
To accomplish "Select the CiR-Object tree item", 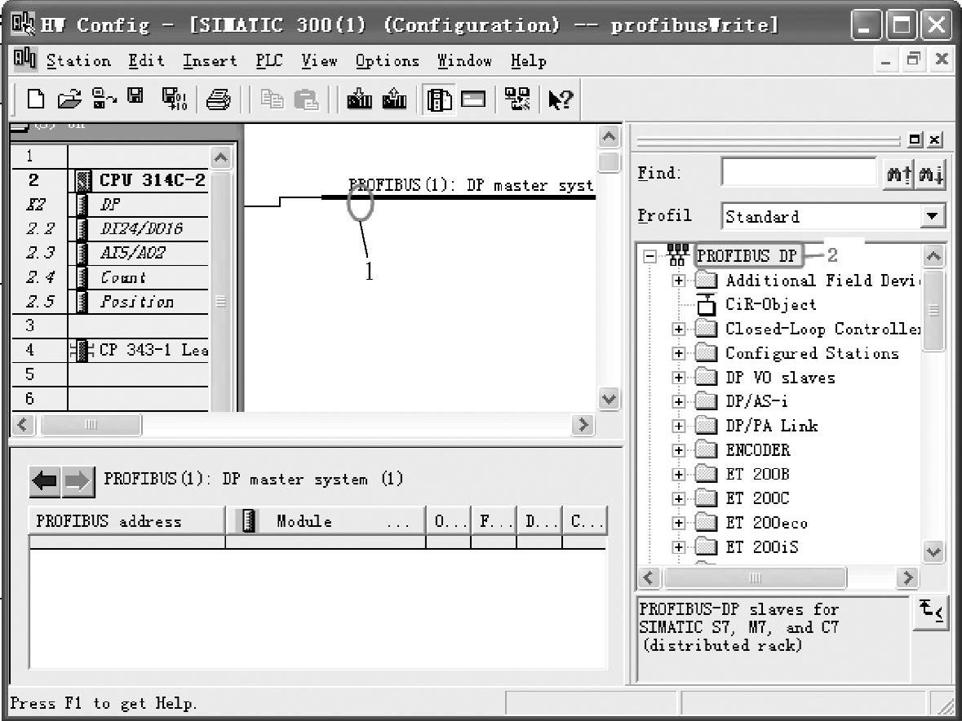I will click(769, 305).
